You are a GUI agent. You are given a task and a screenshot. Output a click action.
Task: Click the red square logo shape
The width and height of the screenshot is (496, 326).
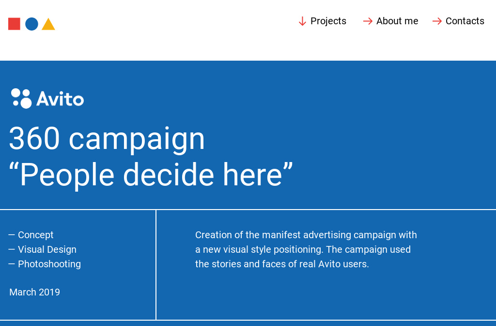coord(14,24)
